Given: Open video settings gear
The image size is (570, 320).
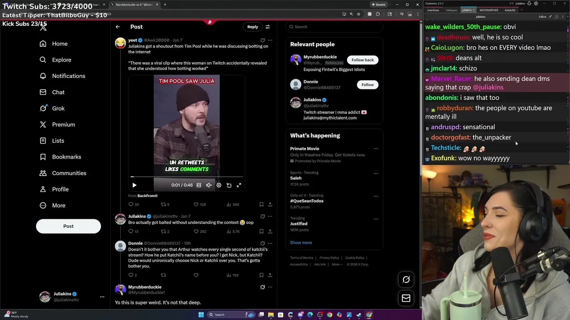Looking at the screenshot, I should (219, 185).
